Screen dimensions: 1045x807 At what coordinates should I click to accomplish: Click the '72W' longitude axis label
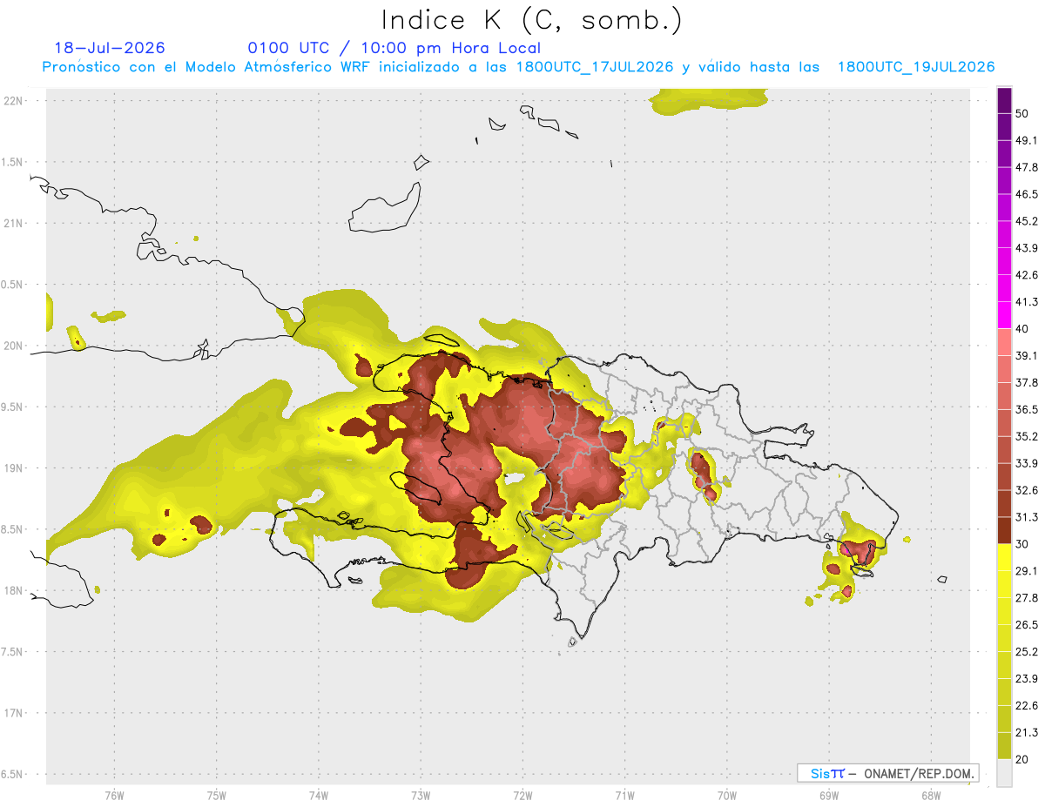point(522,796)
